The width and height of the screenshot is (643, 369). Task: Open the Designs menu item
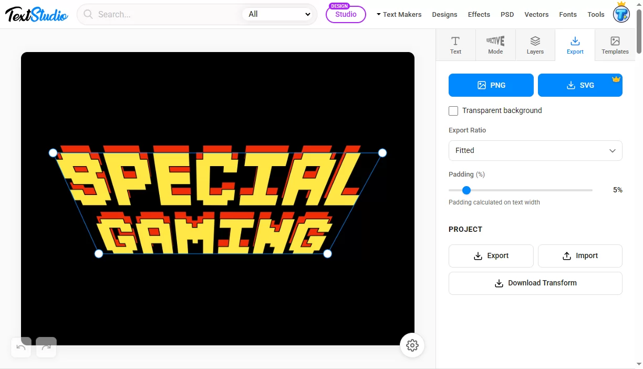point(444,14)
